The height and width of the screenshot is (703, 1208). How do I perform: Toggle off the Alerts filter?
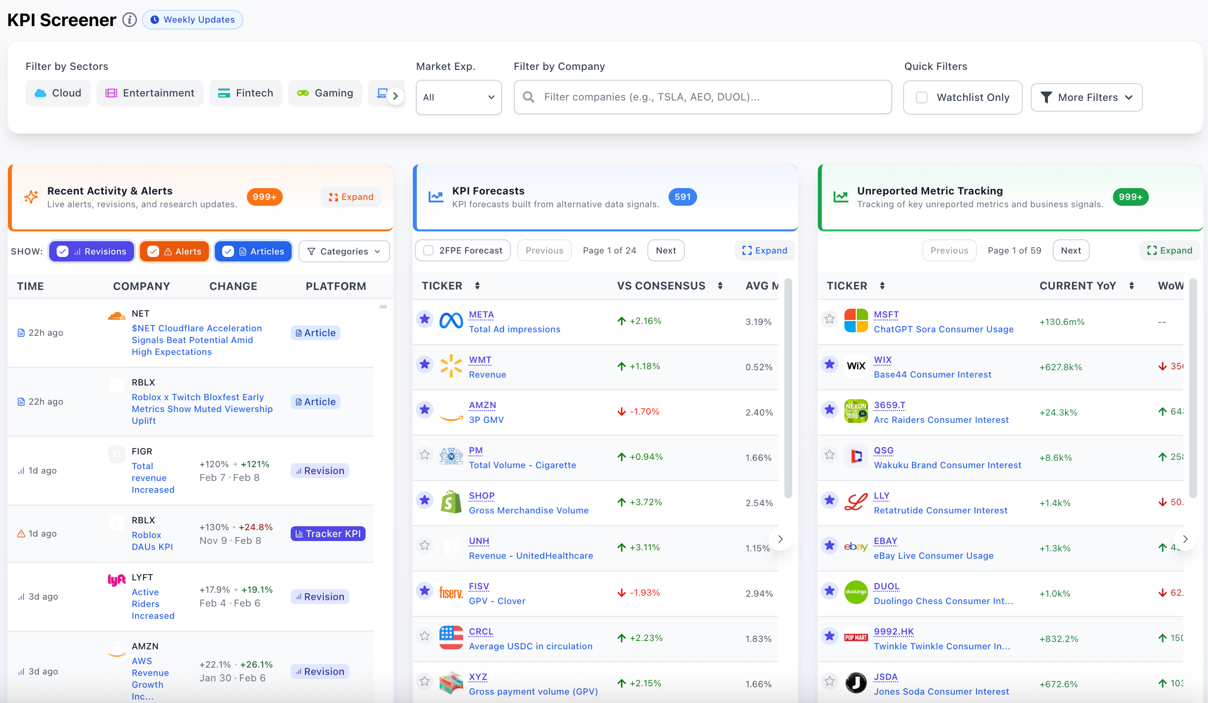(x=174, y=252)
